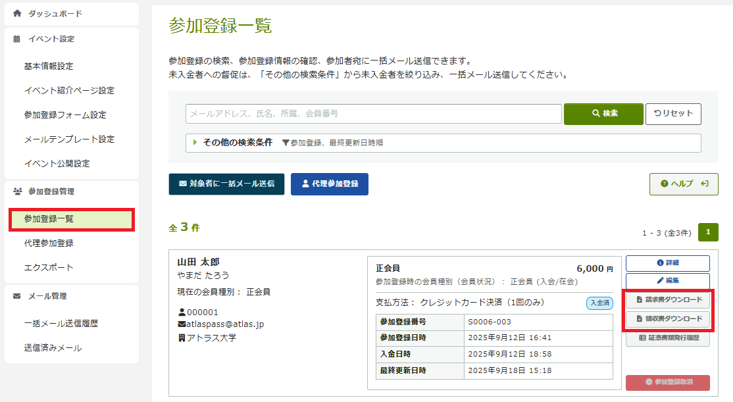Select page 1 in pagination
The image size is (733, 402).
pos(708,232)
